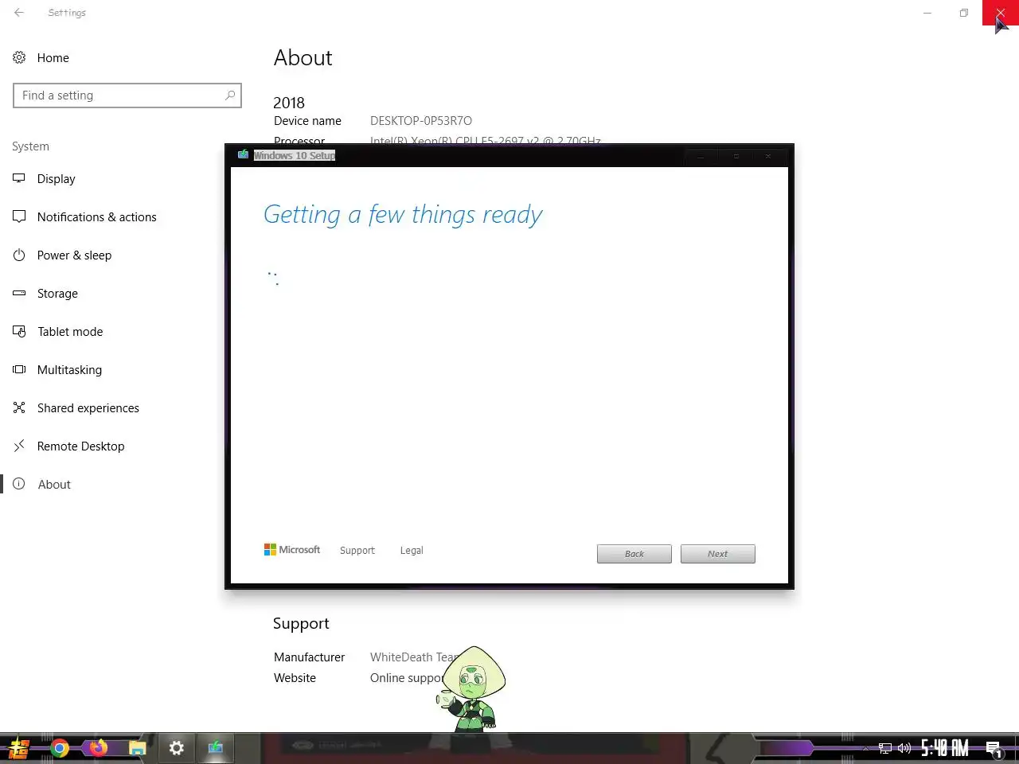Open Storage settings
1019x764 pixels.
point(57,294)
